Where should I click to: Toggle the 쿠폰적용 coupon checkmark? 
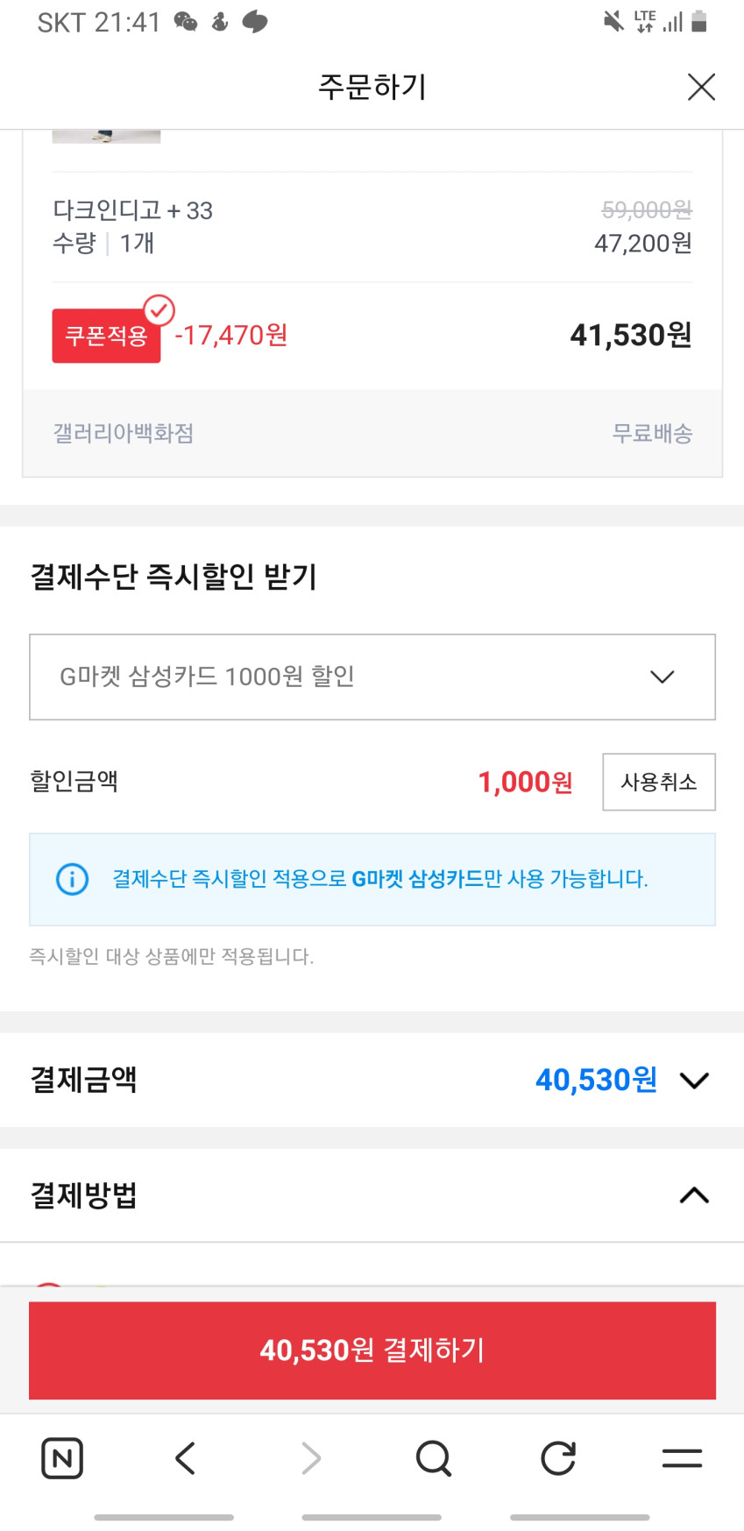(x=159, y=309)
